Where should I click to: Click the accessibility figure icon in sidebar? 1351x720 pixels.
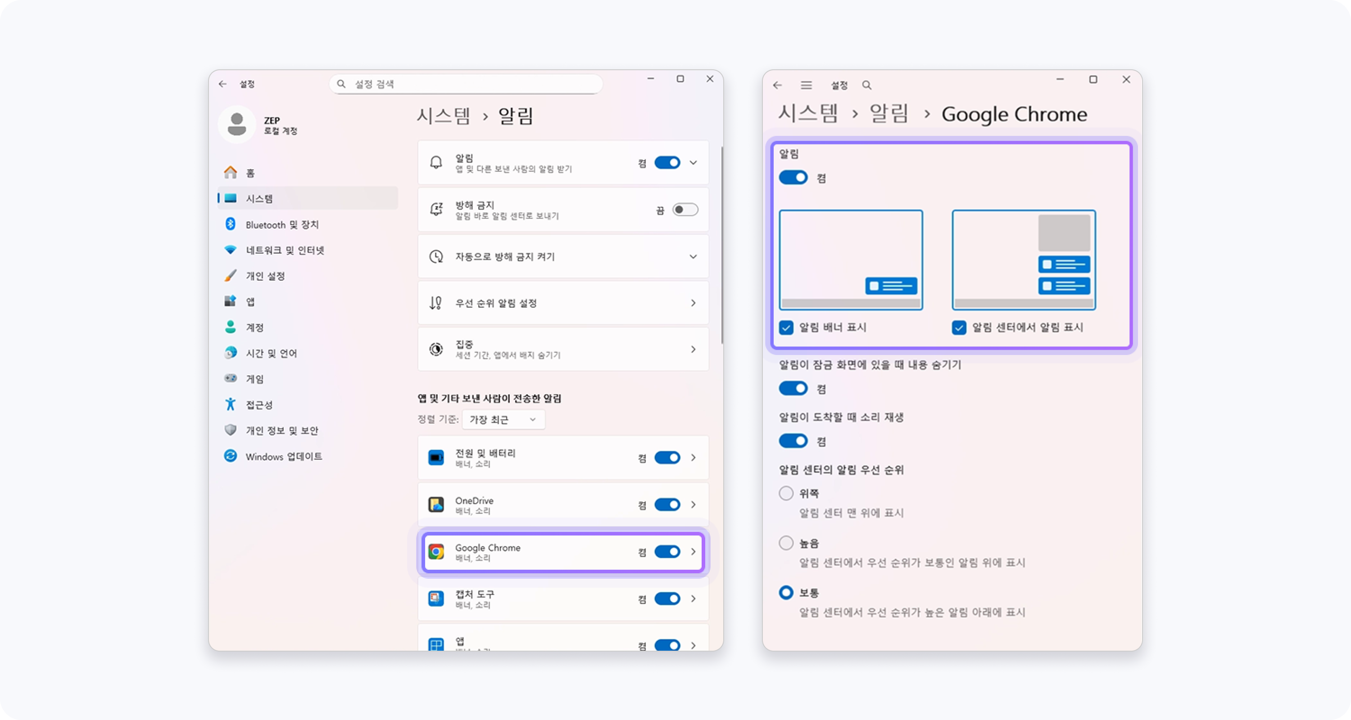[230, 404]
